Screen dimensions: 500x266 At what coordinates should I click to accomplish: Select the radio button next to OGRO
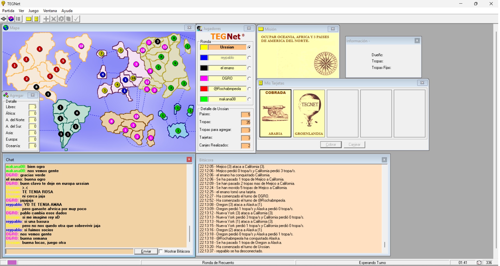(x=249, y=78)
